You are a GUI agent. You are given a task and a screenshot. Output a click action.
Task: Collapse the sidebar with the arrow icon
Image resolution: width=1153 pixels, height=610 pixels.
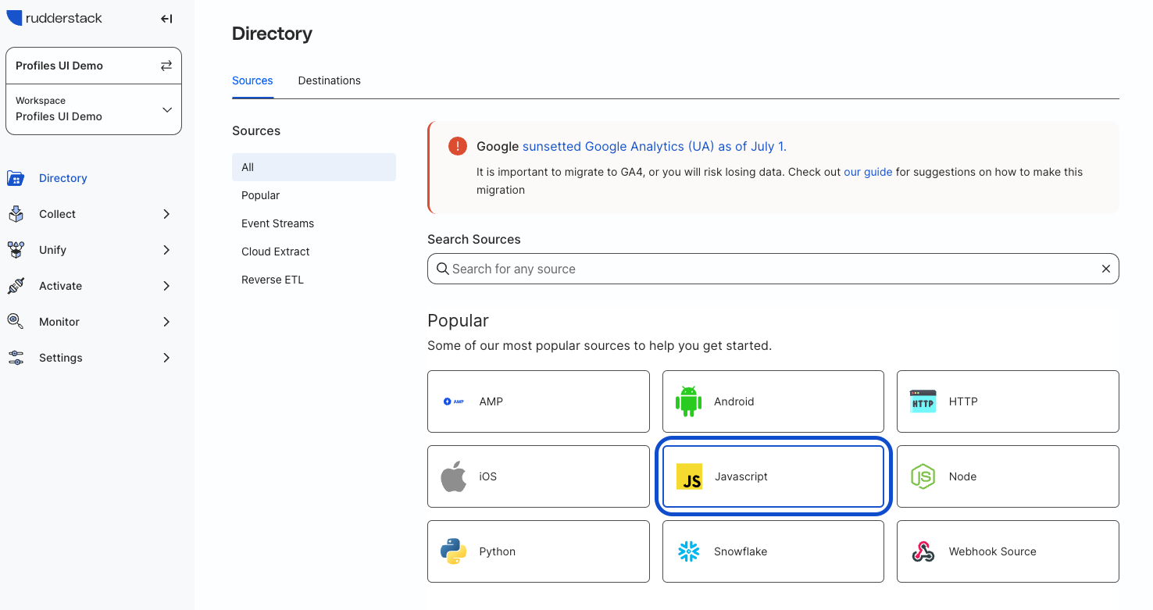(166, 19)
